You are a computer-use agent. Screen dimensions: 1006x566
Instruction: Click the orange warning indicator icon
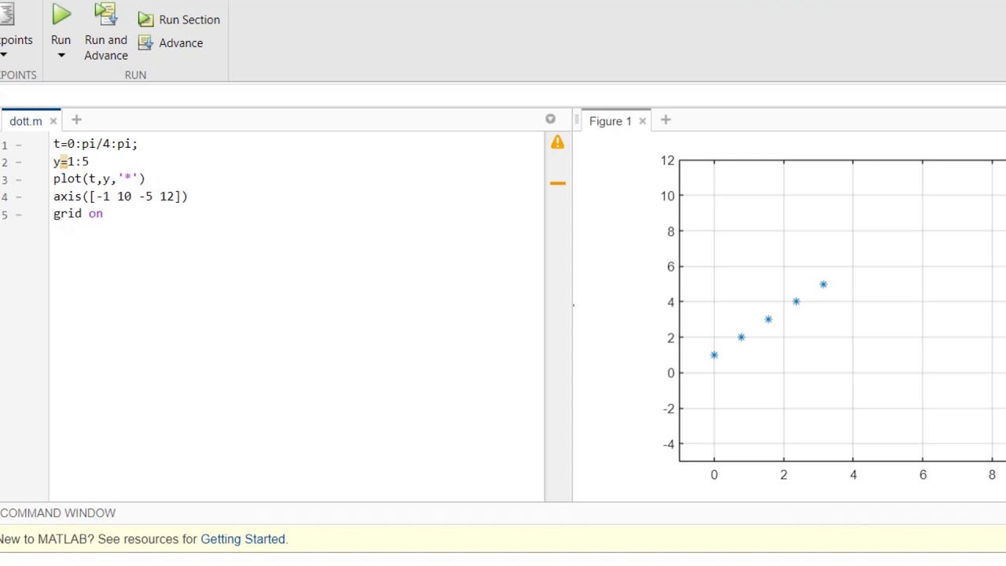[x=557, y=142]
